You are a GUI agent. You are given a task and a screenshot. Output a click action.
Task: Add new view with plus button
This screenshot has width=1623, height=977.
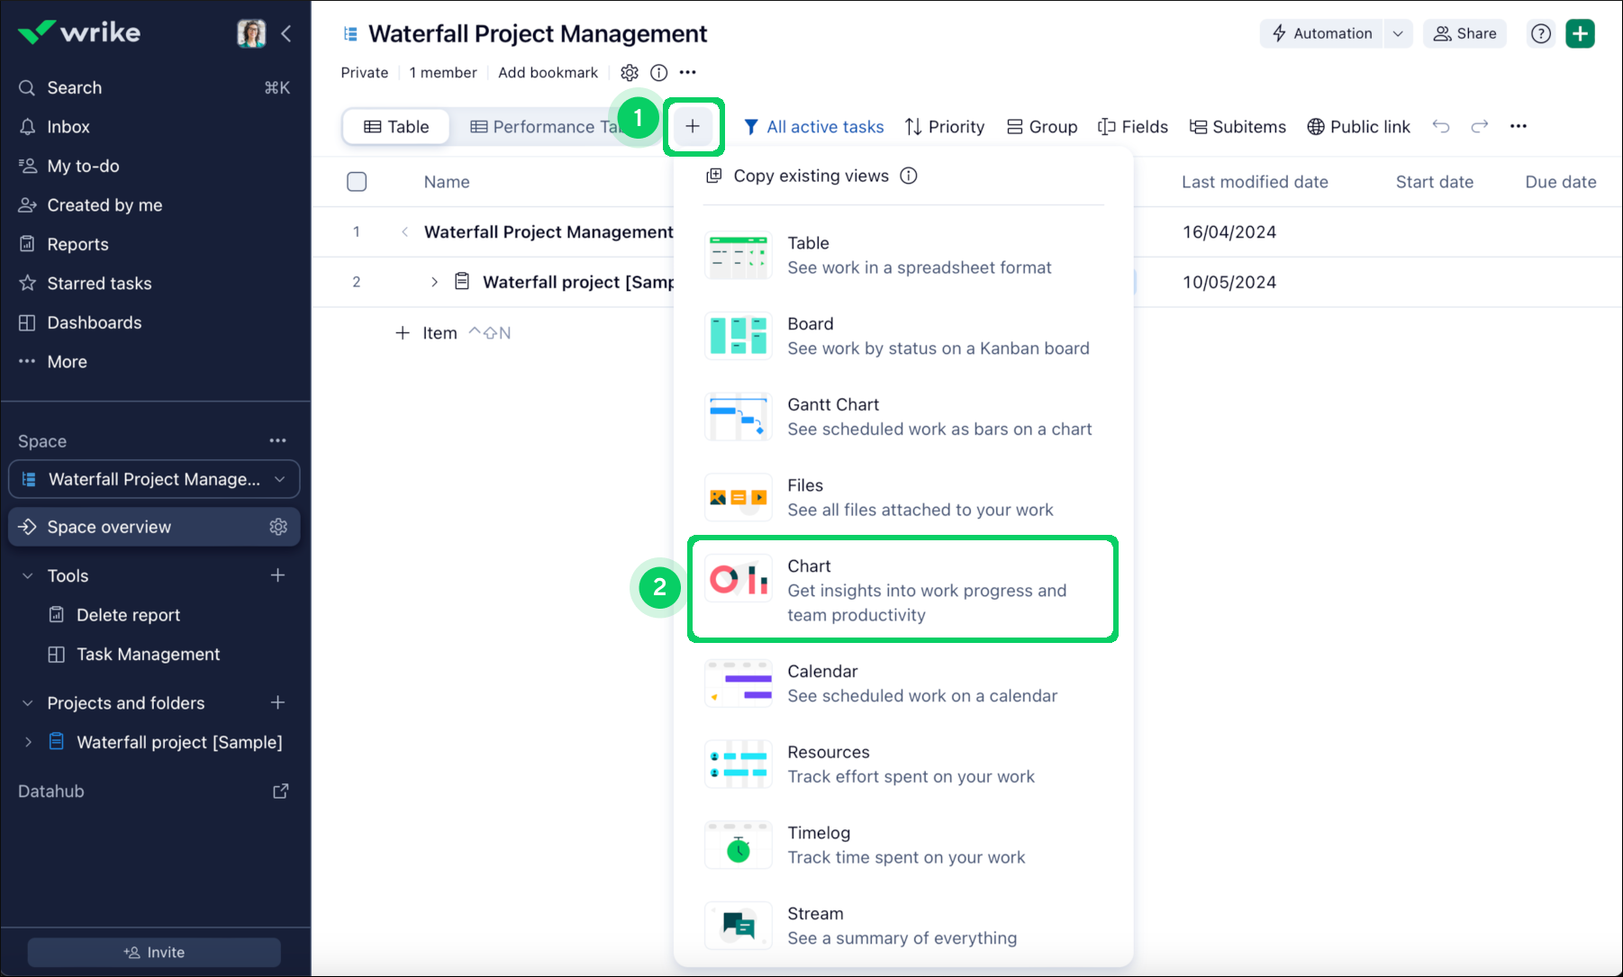point(693,127)
